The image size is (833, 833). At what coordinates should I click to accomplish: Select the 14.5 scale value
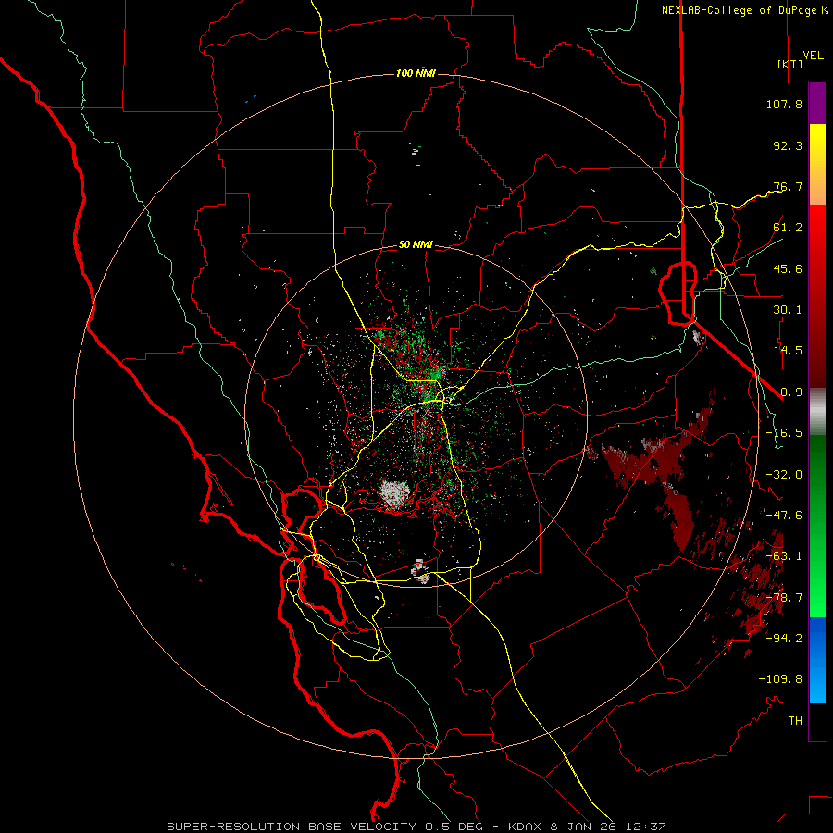pyautogui.click(x=788, y=351)
